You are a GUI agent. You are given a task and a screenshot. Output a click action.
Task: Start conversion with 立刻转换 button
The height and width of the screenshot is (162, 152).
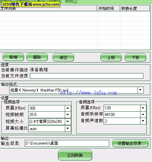click(75, 155)
